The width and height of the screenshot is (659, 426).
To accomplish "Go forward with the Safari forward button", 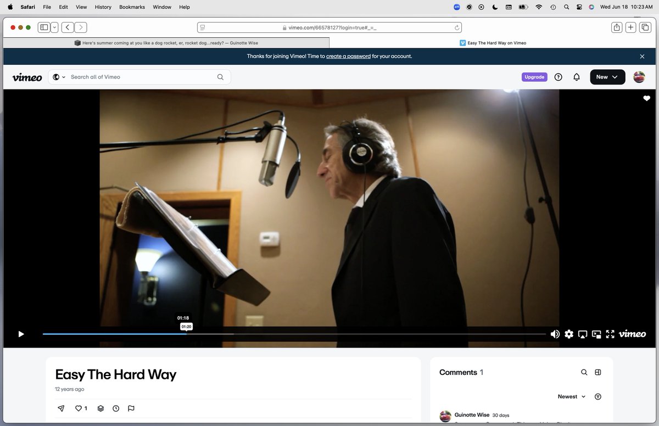I will 81,27.
